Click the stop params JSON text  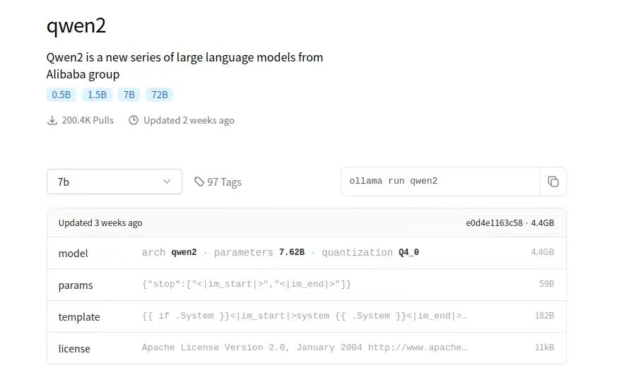(x=247, y=284)
